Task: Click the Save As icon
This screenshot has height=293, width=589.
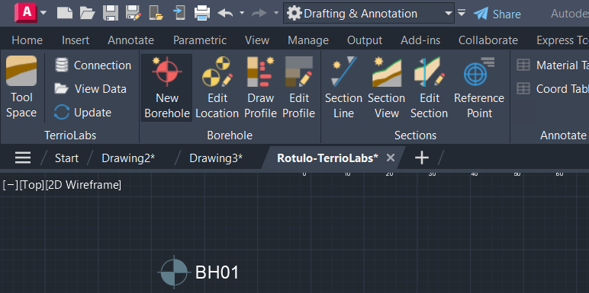Action: click(134, 13)
